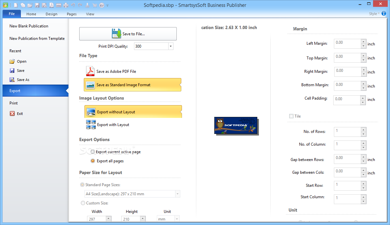Click the Start Column input field
This screenshot has height=225, width=390.
coord(347,199)
